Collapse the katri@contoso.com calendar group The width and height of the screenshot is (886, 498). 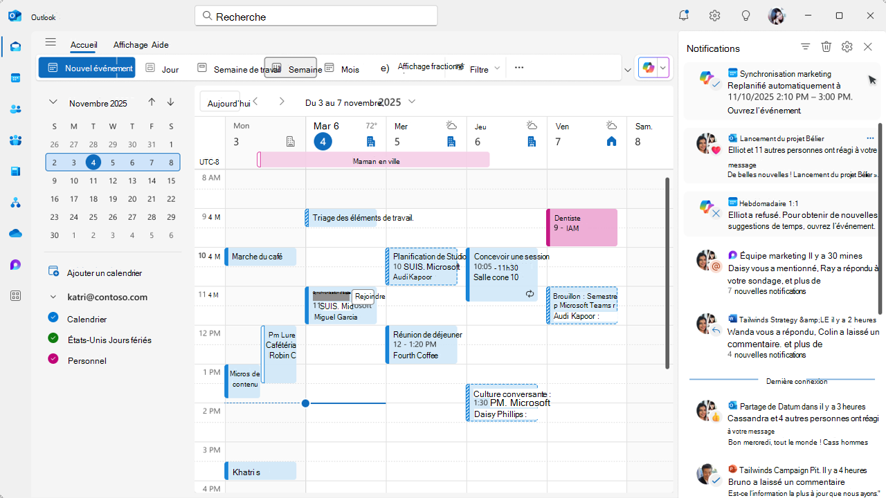pos(53,297)
